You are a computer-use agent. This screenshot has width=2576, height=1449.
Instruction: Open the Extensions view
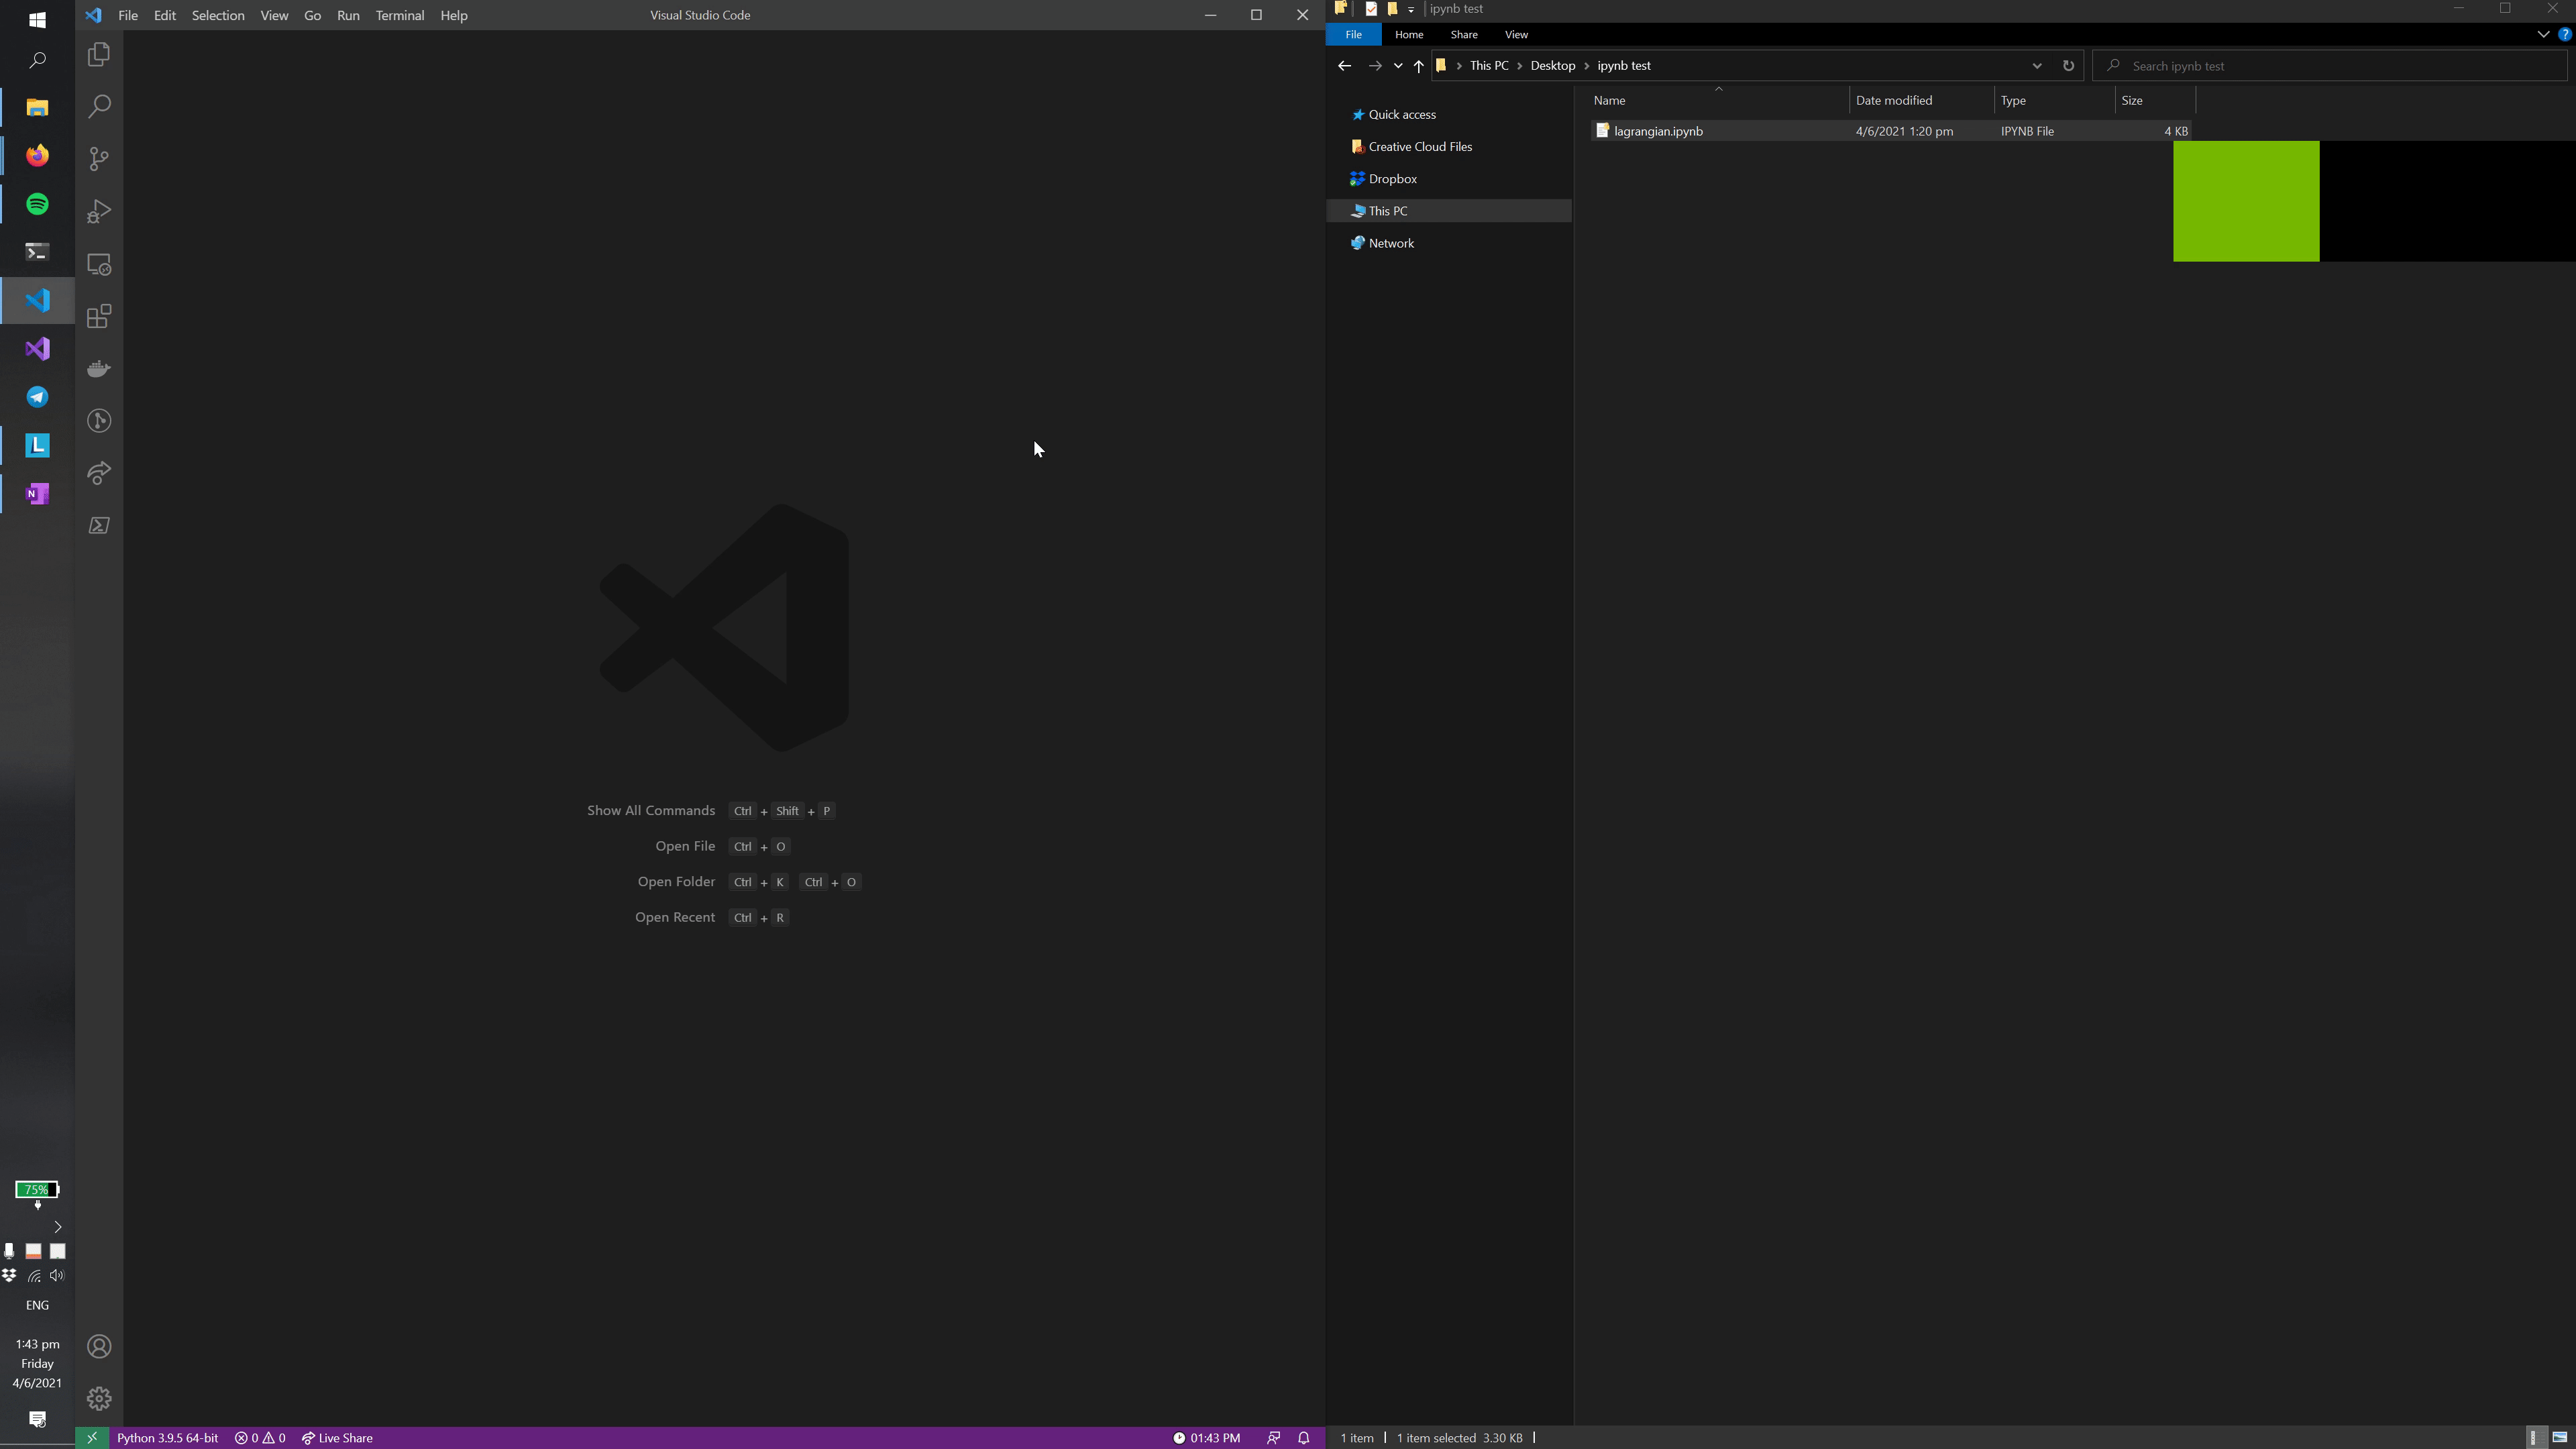coord(99,317)
